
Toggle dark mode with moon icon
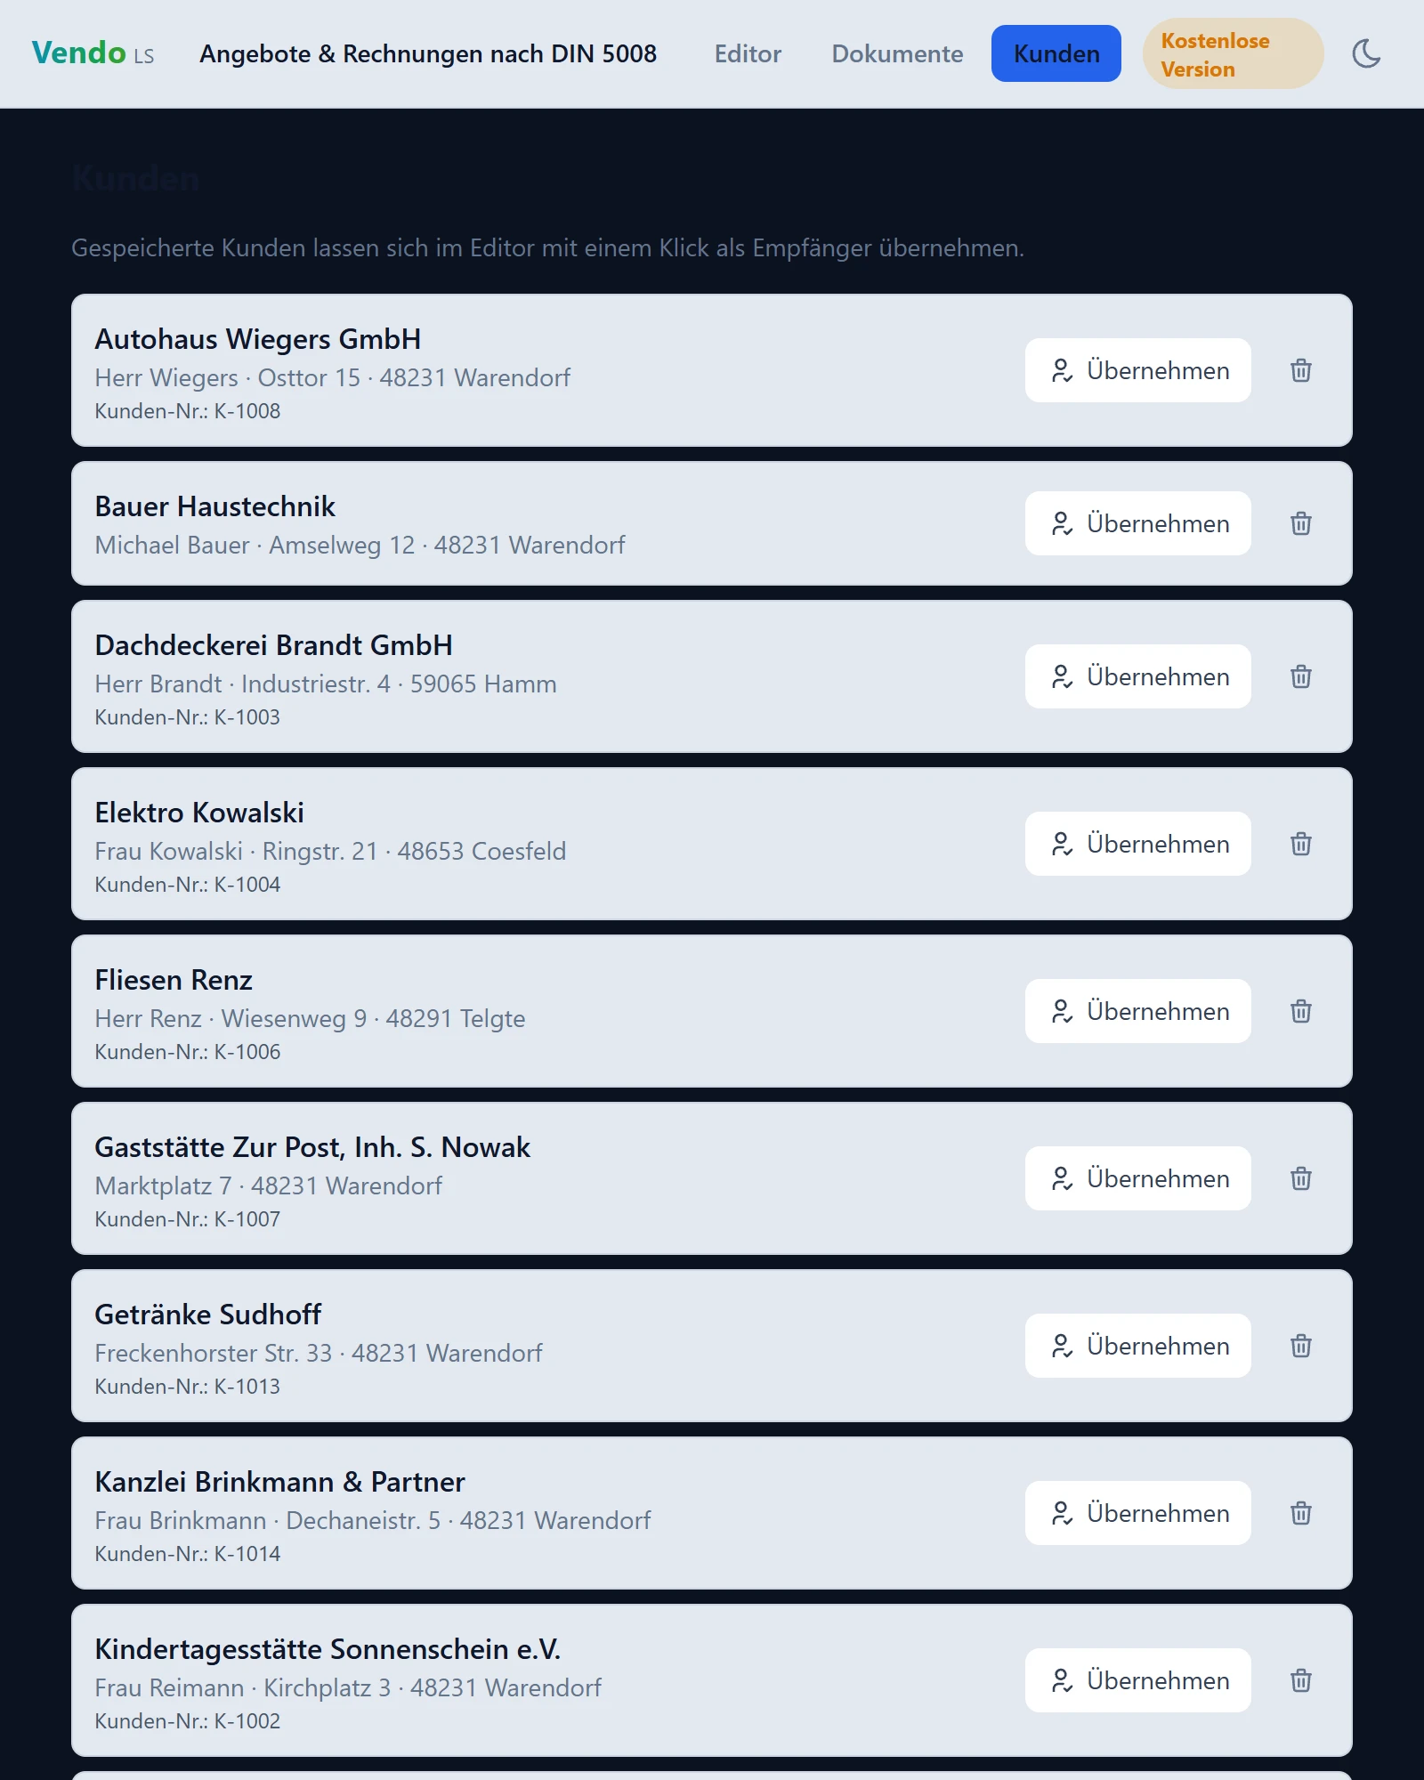coord(1366,53)
